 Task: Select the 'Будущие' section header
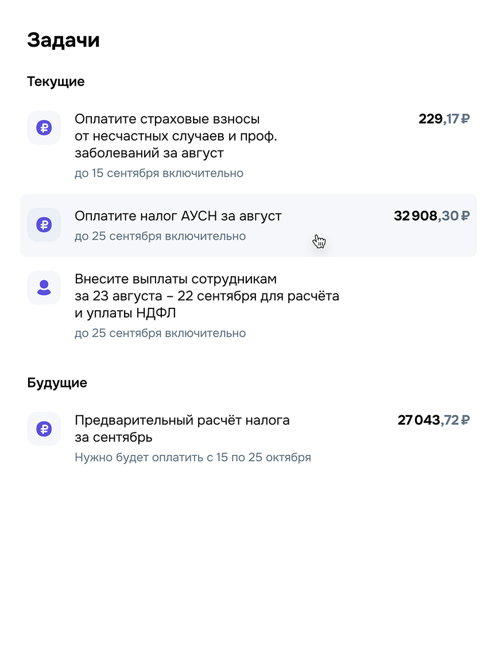pyautogui.click(x=57, y=383)
